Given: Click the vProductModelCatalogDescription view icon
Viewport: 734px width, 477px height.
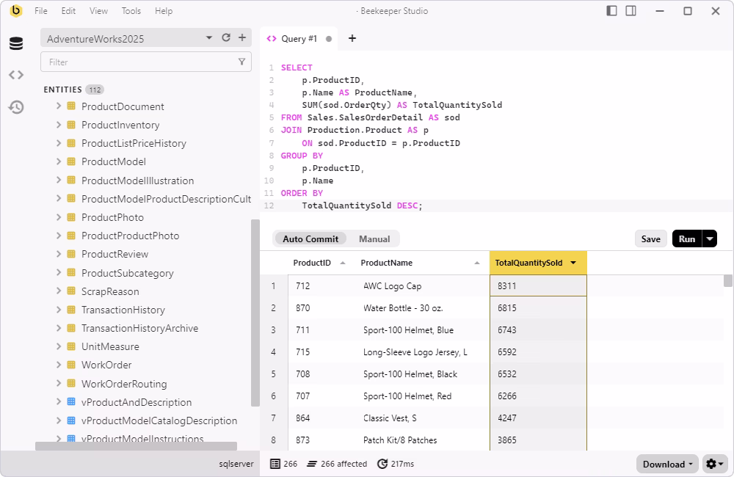Looking at the screenshot, I should (71, 420).
